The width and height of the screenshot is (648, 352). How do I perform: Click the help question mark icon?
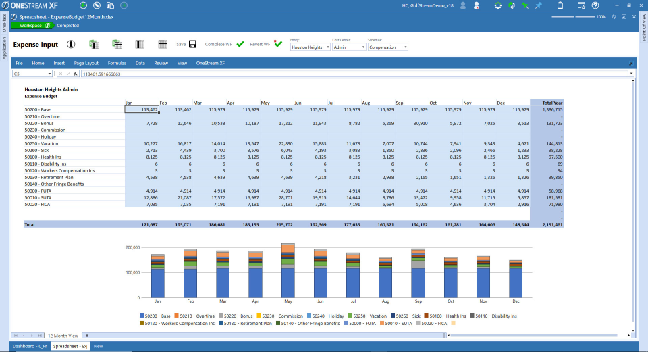click(595, 5)
